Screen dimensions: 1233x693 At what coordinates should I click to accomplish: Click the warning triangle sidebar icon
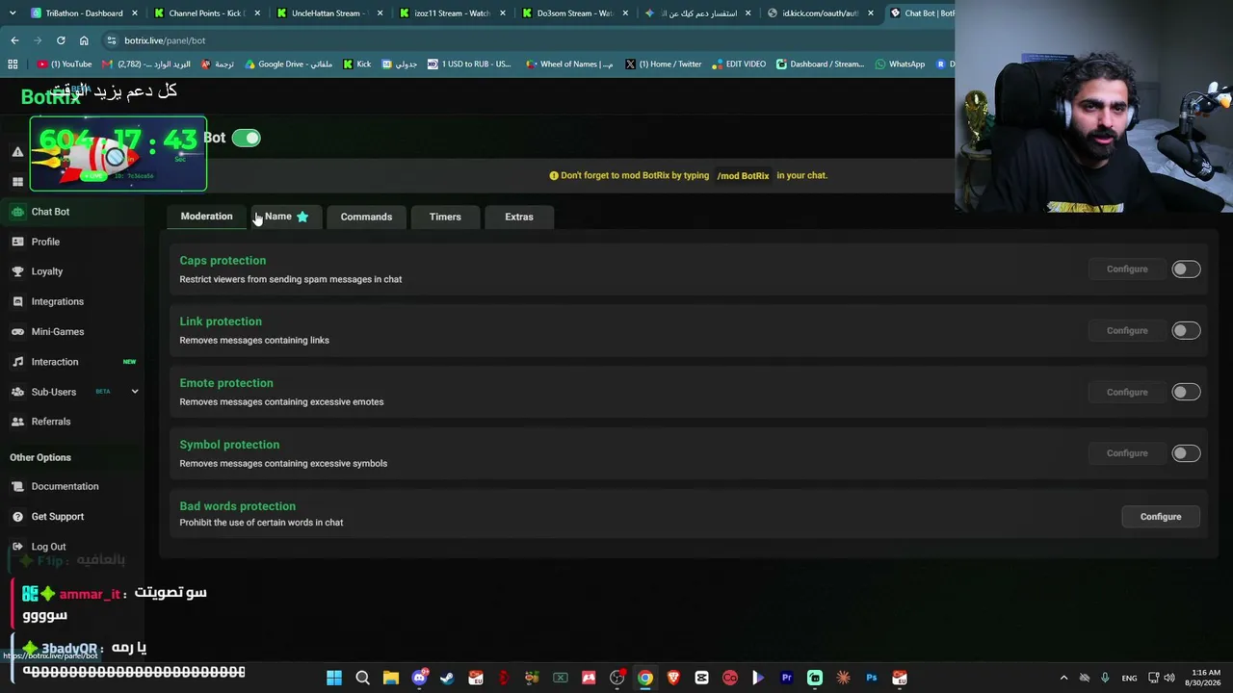17,152
